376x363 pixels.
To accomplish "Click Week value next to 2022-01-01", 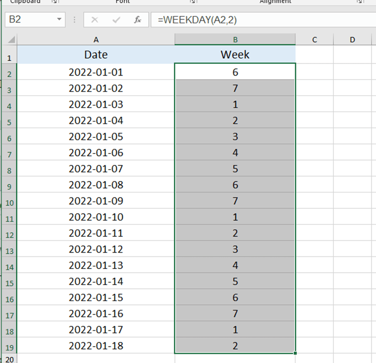I will pos(235,72).
